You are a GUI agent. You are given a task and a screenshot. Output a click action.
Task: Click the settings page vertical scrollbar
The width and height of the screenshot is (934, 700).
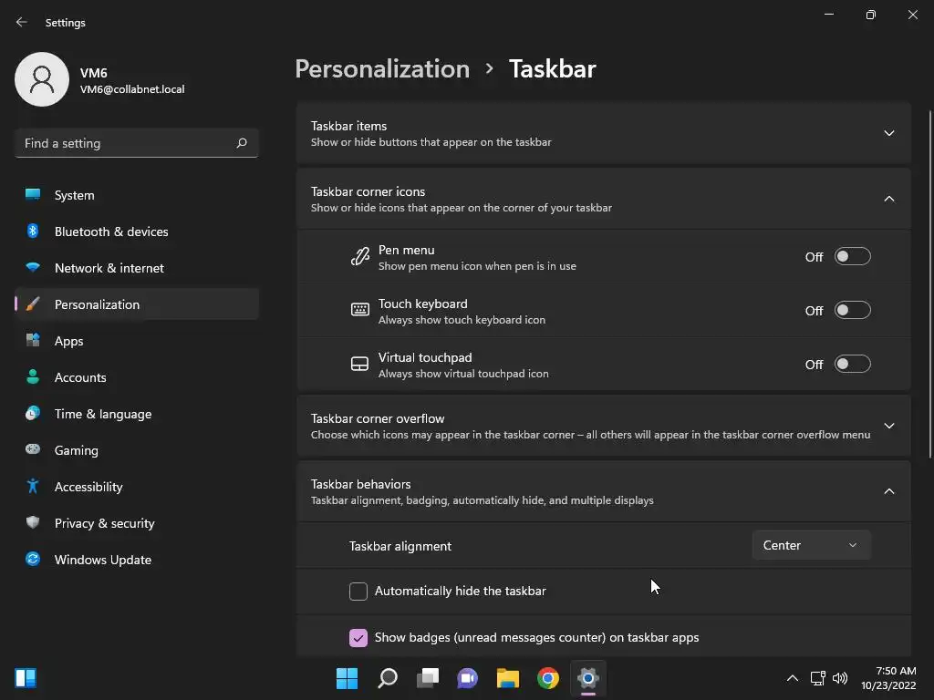tap(929, 284)
